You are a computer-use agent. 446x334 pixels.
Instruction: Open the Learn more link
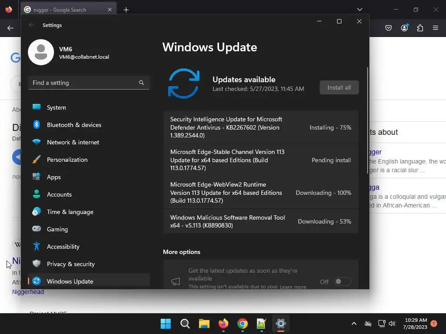(x=293, y=287)
